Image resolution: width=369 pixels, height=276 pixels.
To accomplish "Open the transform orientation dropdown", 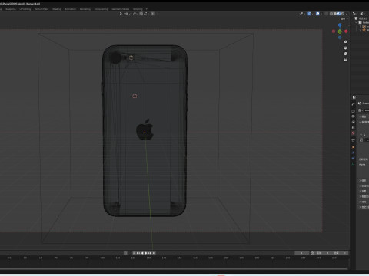I will click(125, 14).
